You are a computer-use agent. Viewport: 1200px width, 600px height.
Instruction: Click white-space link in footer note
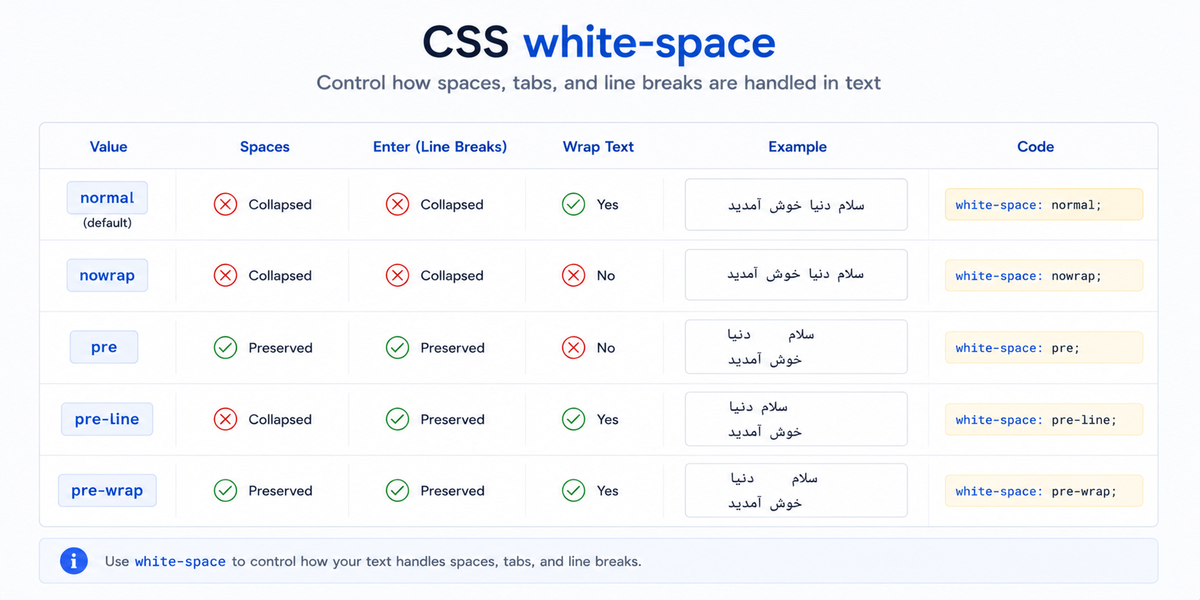(180, 561)
